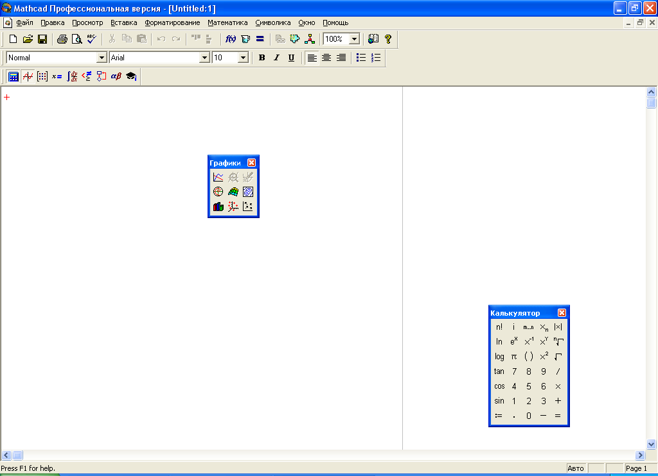
Task: Insert vector field plot from Графики palette
Action: pyautogui.click(x=248, y=207)
